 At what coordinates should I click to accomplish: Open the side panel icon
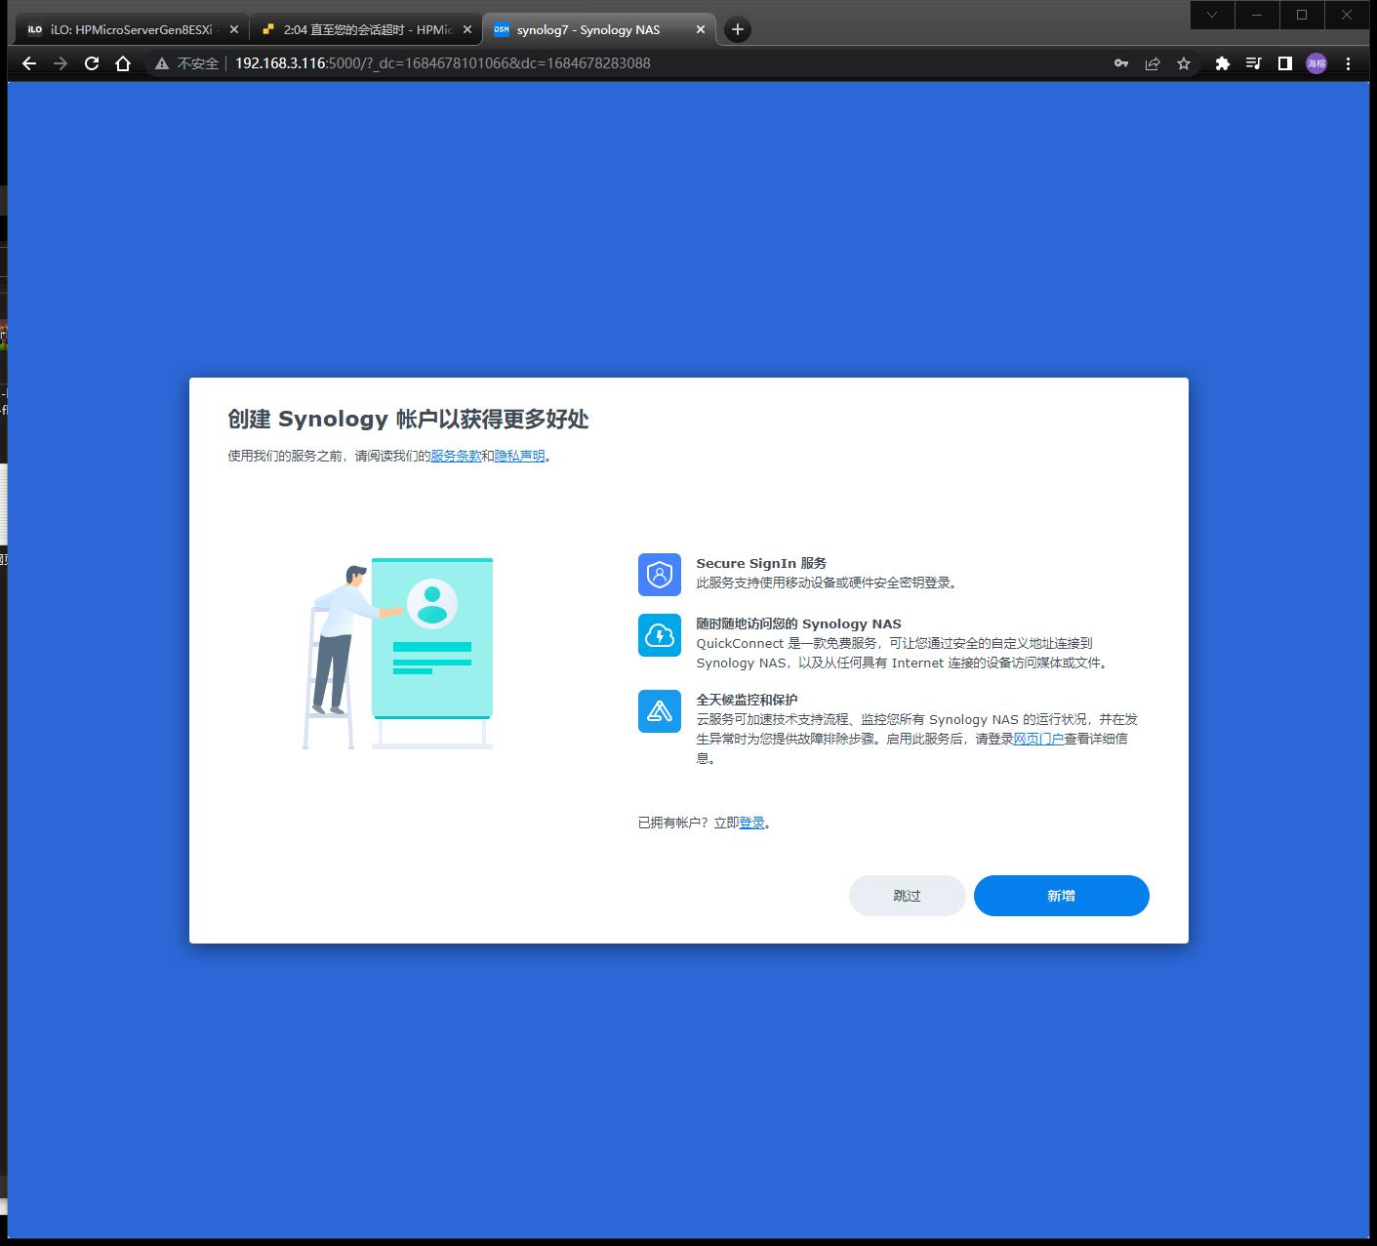point(1284,62)
